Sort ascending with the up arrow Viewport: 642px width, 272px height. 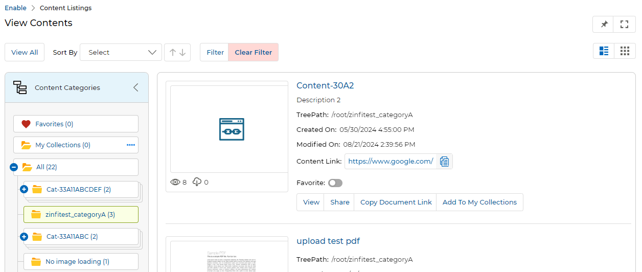coord(173,52)
